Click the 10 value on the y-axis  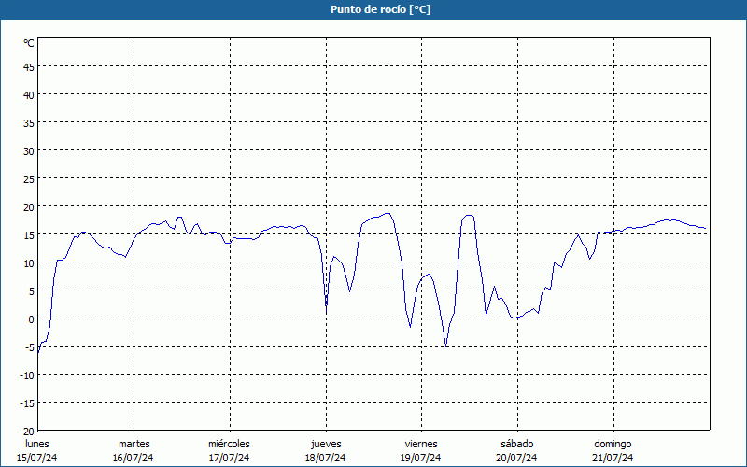click(x=28, y=262)
